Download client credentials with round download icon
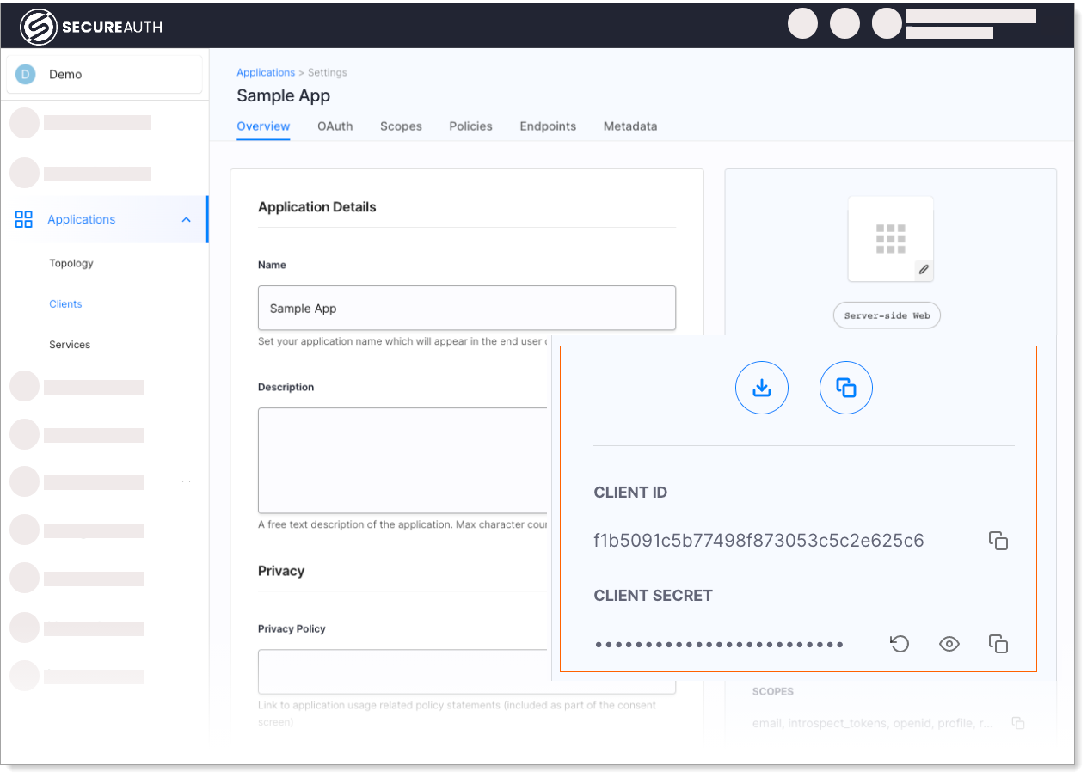The height and width of the screenshot is (778, 1087). [762, 388]
